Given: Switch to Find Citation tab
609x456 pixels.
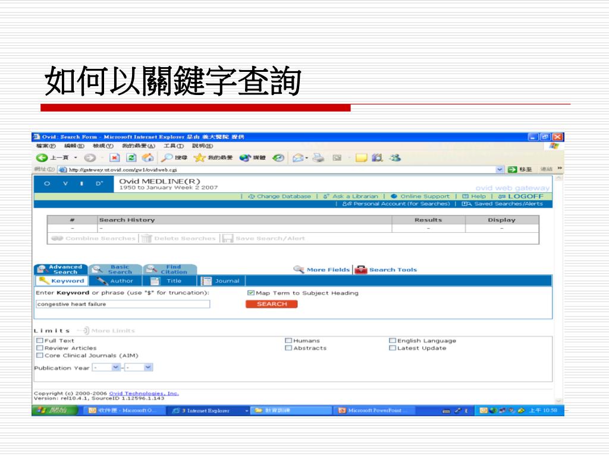Looking at the screenshot, I should (x=170, y=269).
